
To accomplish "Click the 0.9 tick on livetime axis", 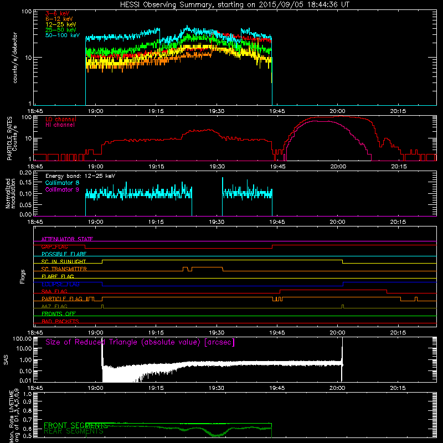I will (27, 402).
